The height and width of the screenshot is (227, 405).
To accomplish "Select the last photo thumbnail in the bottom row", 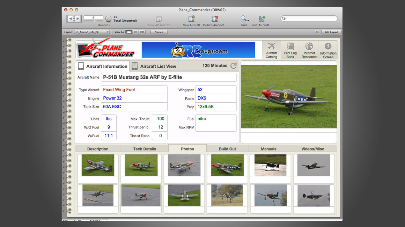I will click(x=314, y=195).
